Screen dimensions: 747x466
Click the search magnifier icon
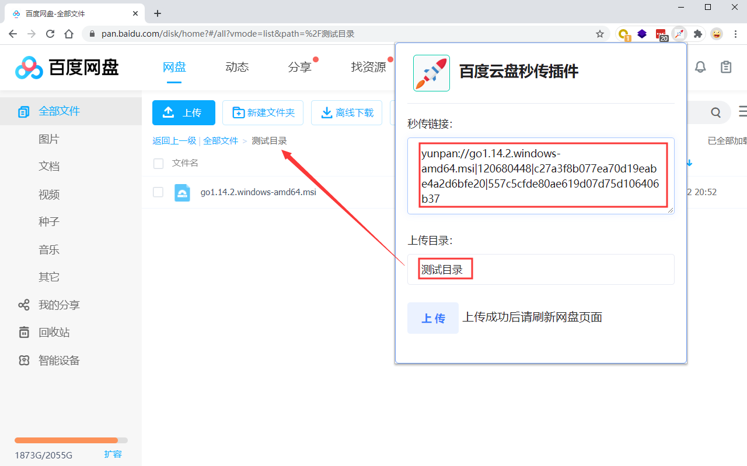(716, 113)
